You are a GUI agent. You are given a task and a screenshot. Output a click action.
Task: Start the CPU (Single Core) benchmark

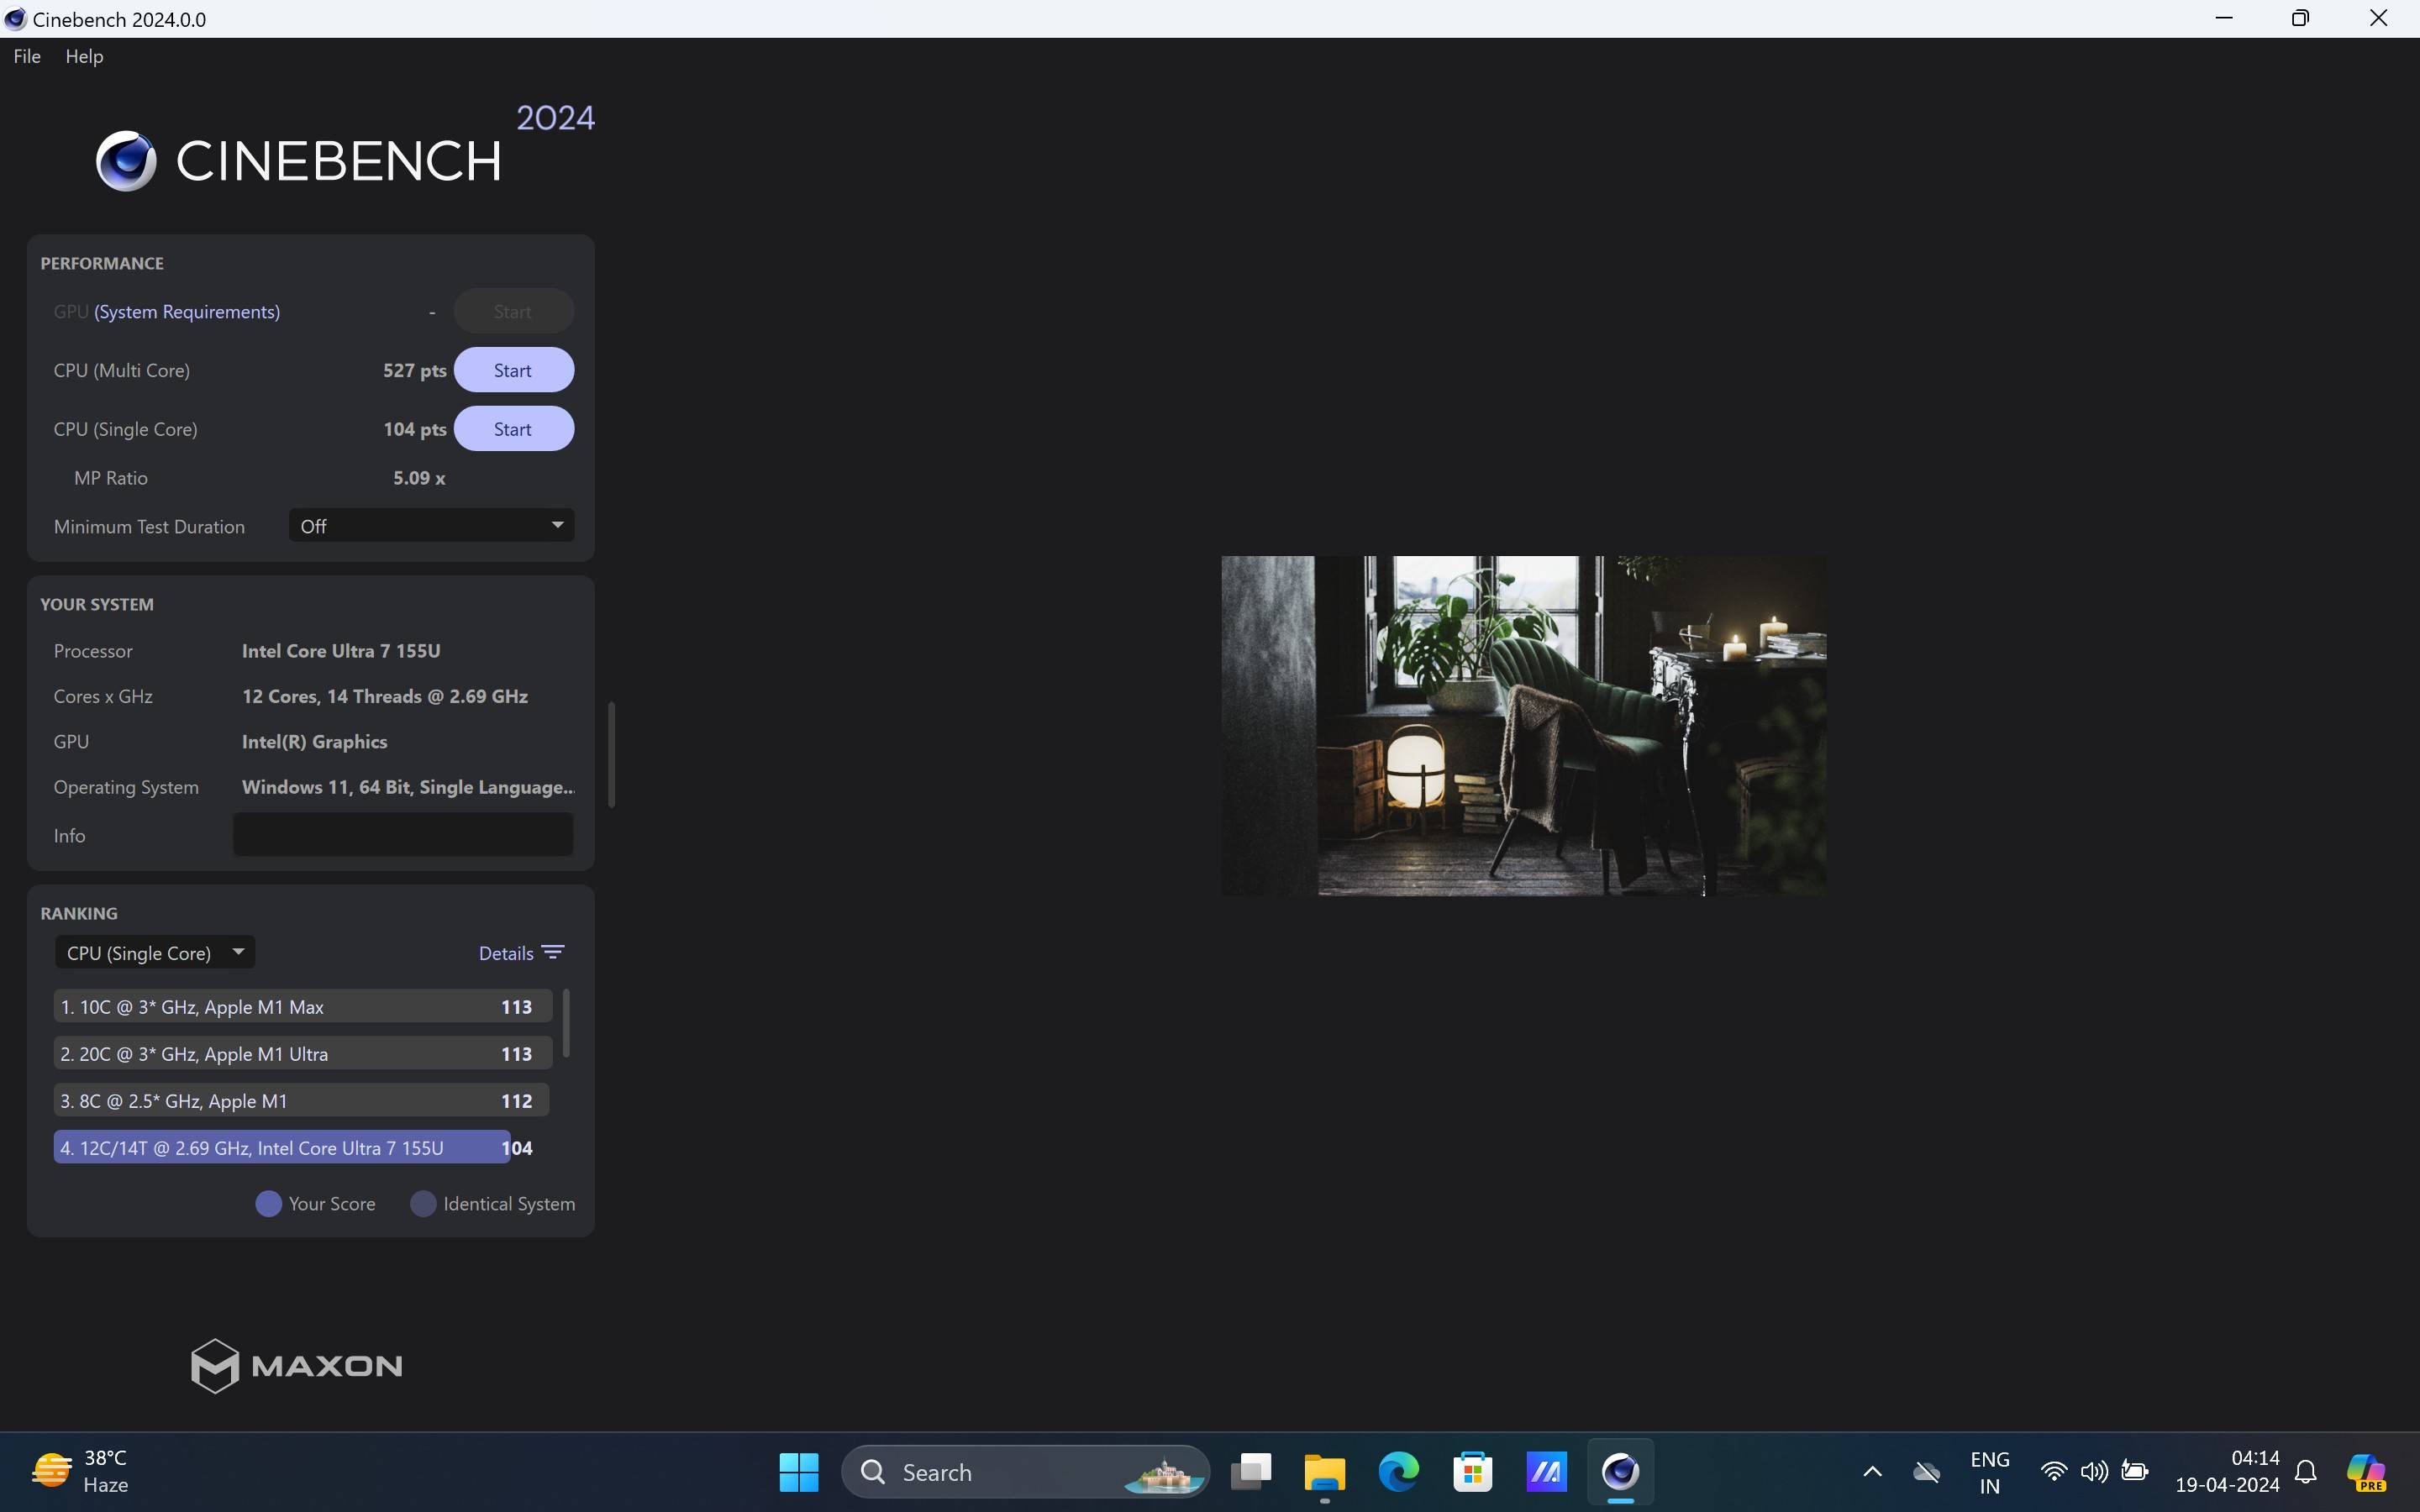513,429
